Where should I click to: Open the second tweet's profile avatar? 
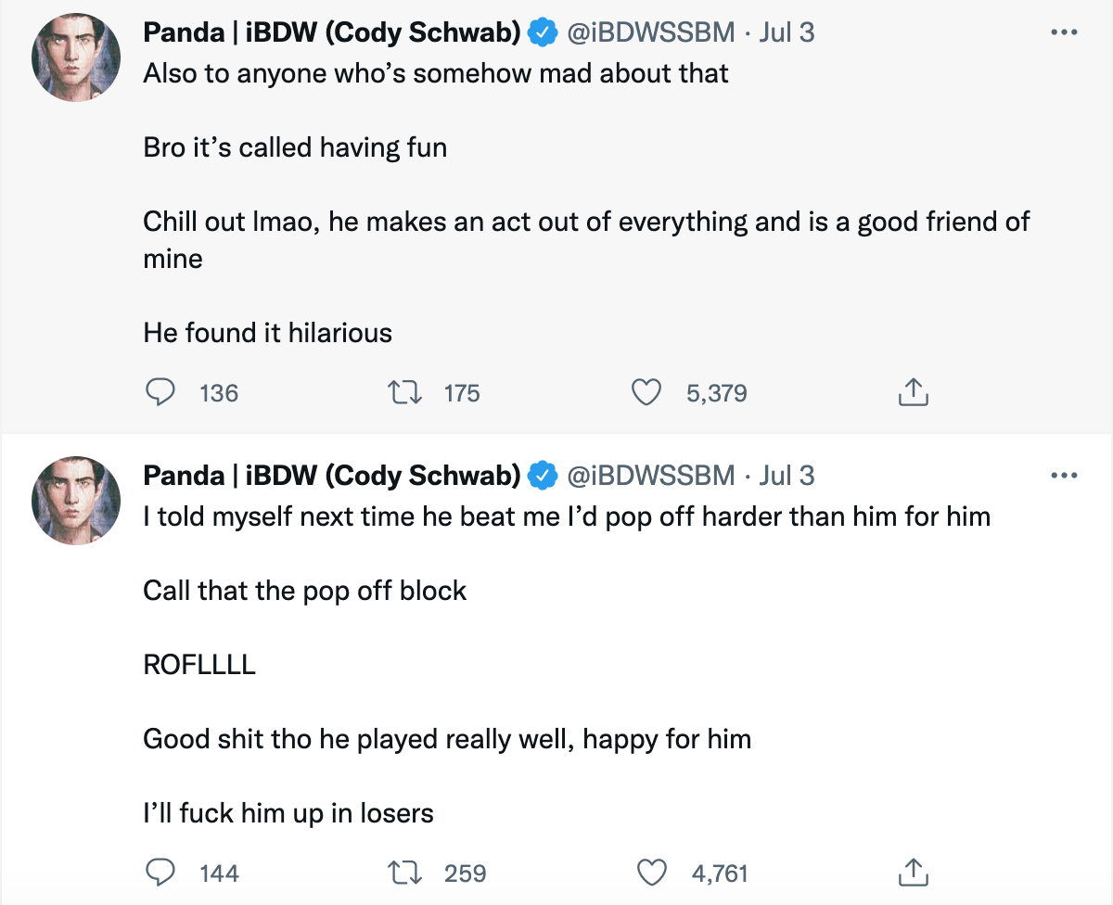click(x=76, y=501)
